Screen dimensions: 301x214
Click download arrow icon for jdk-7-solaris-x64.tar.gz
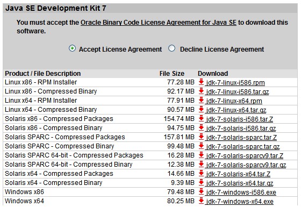[201, 182]
